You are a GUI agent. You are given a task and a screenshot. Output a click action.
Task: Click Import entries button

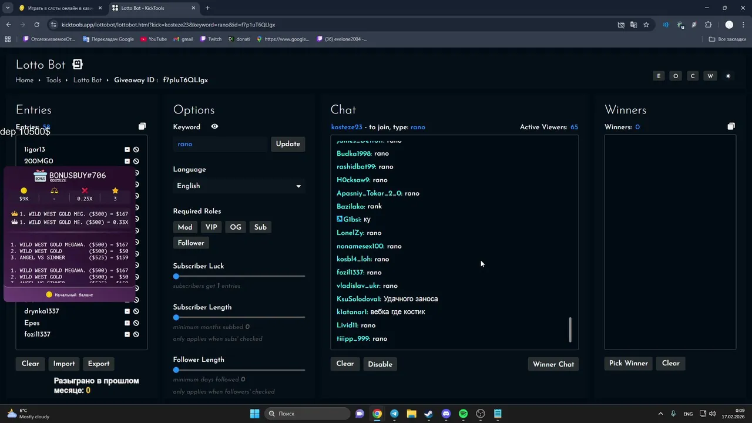[64, 364]
